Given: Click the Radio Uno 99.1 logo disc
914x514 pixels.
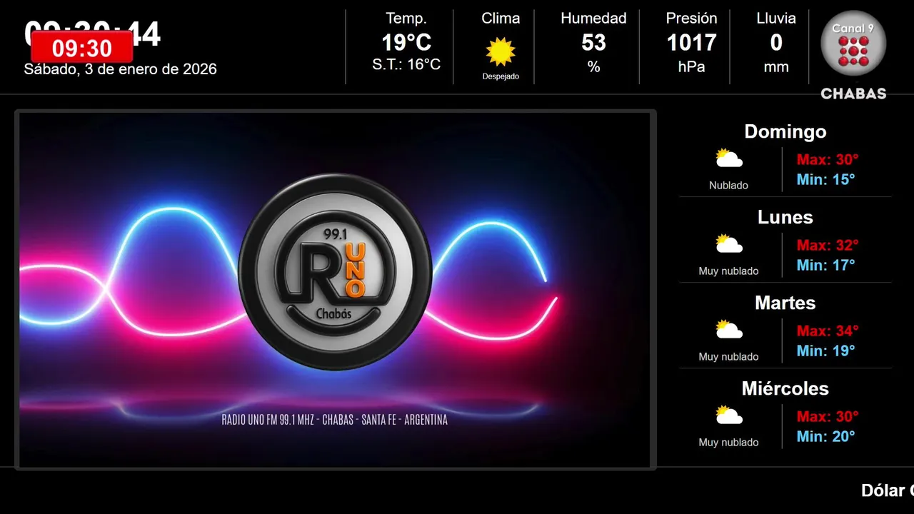Looking at the screenshot, I should click(335, 271).
